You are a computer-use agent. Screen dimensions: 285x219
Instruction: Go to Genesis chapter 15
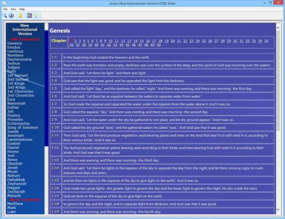click(x=141, y=41)
